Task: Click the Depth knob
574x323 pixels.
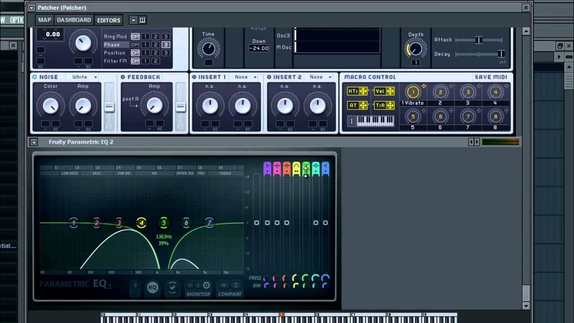Action: [x=415, y=49]
